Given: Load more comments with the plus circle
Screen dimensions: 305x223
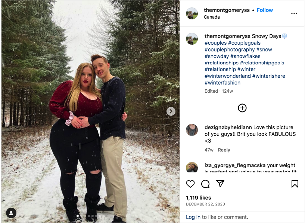Looking at the screenshot, I should pos(242,108).
